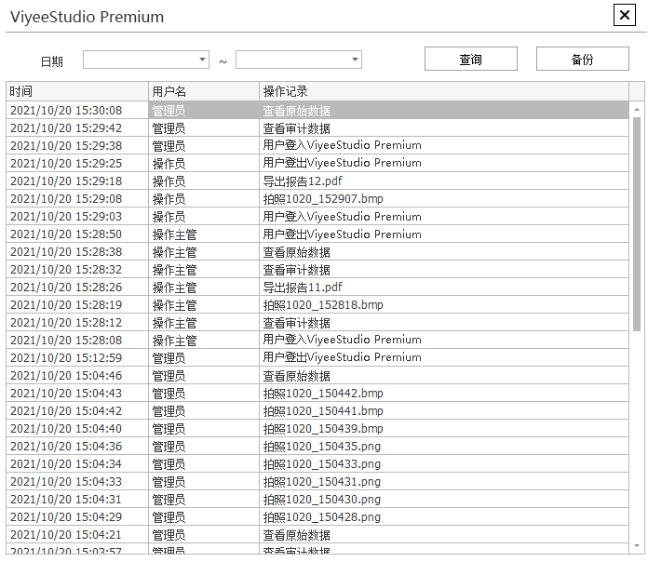Screen dimensions: 648x562
Task: Select the 拍照1020_152818.bmp record
Action: point(322,305)
